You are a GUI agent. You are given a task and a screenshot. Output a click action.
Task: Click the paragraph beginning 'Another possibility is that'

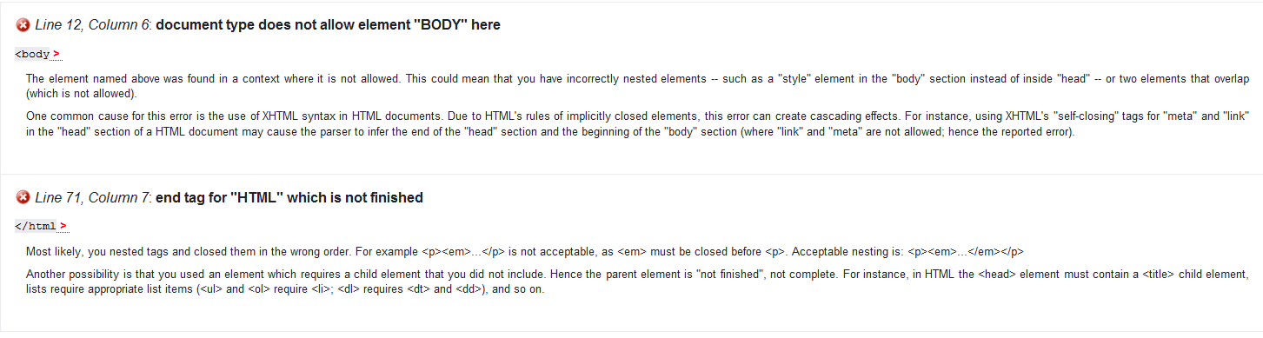pyautogui.click(x=637, y=282)
